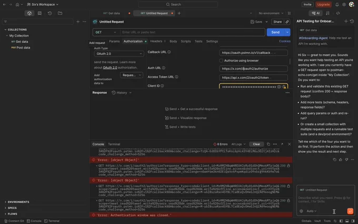Image resolution: width=358 pixels, height=224 pixels.
Task: Switch to the Headers tab
Action: tap(157, 41)
